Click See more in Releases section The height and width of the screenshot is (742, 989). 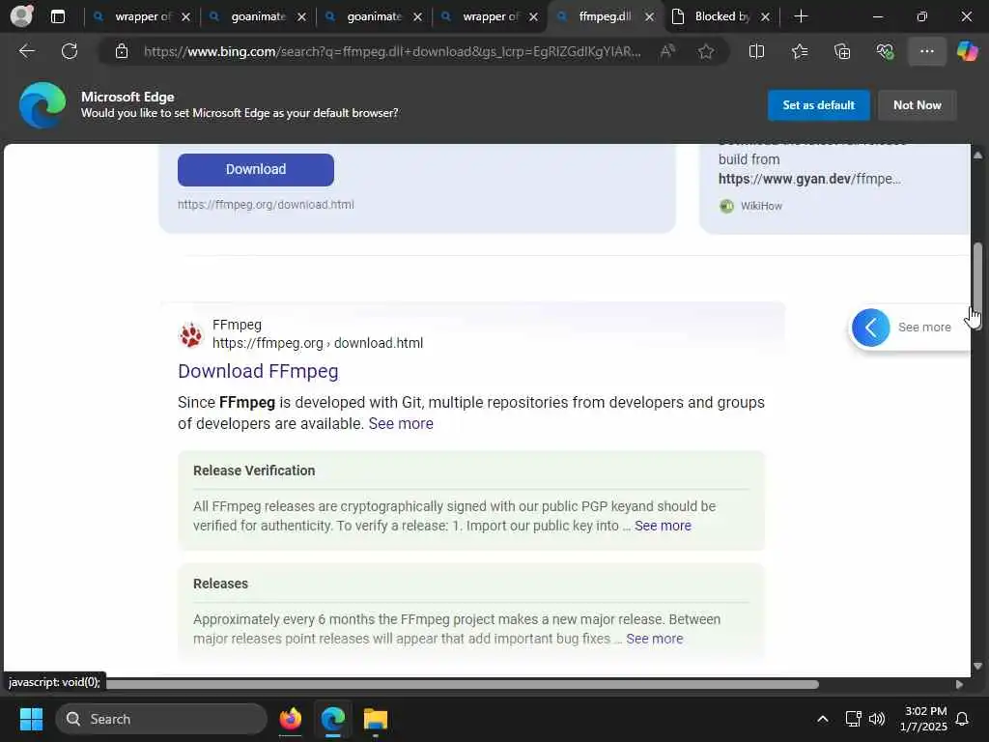[655, 639]
